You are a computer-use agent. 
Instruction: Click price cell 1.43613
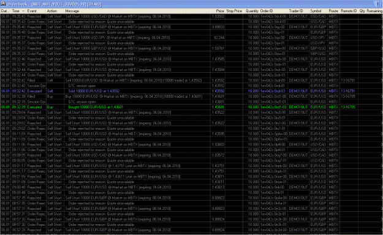[x=218, y=187]
